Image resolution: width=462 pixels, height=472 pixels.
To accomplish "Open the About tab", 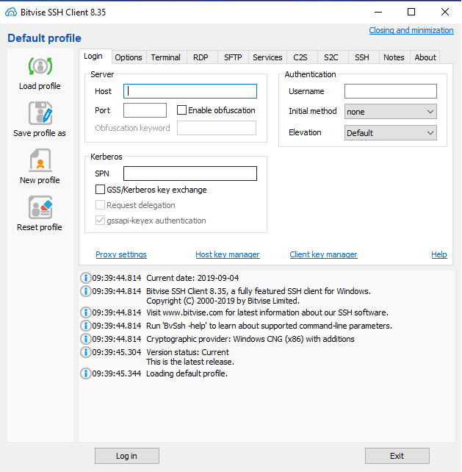I will coord(425,57).
